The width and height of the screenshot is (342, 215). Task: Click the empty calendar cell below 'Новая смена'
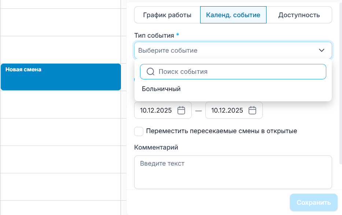(60, 104)
